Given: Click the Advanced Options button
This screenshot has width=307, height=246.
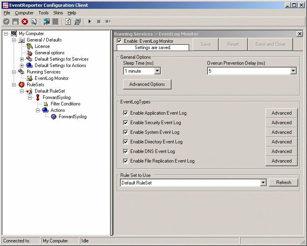Looking at the screenshot, I should coord(147,84).
